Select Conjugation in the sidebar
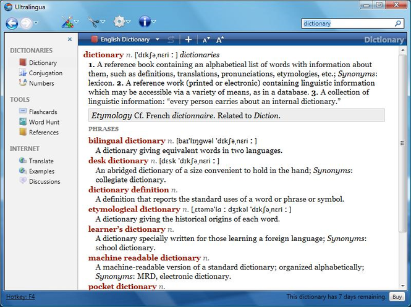This screenshot has width=411, height=307. tap(41, 73)
